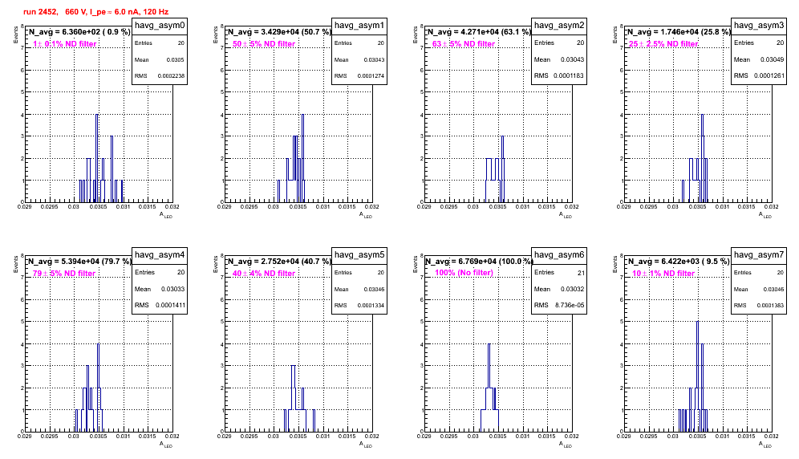This screenshot has height=459, width=799.
Task: Click the RMS value 0.0001274 in havg_asym1
Action: click(x=371, y=76)
